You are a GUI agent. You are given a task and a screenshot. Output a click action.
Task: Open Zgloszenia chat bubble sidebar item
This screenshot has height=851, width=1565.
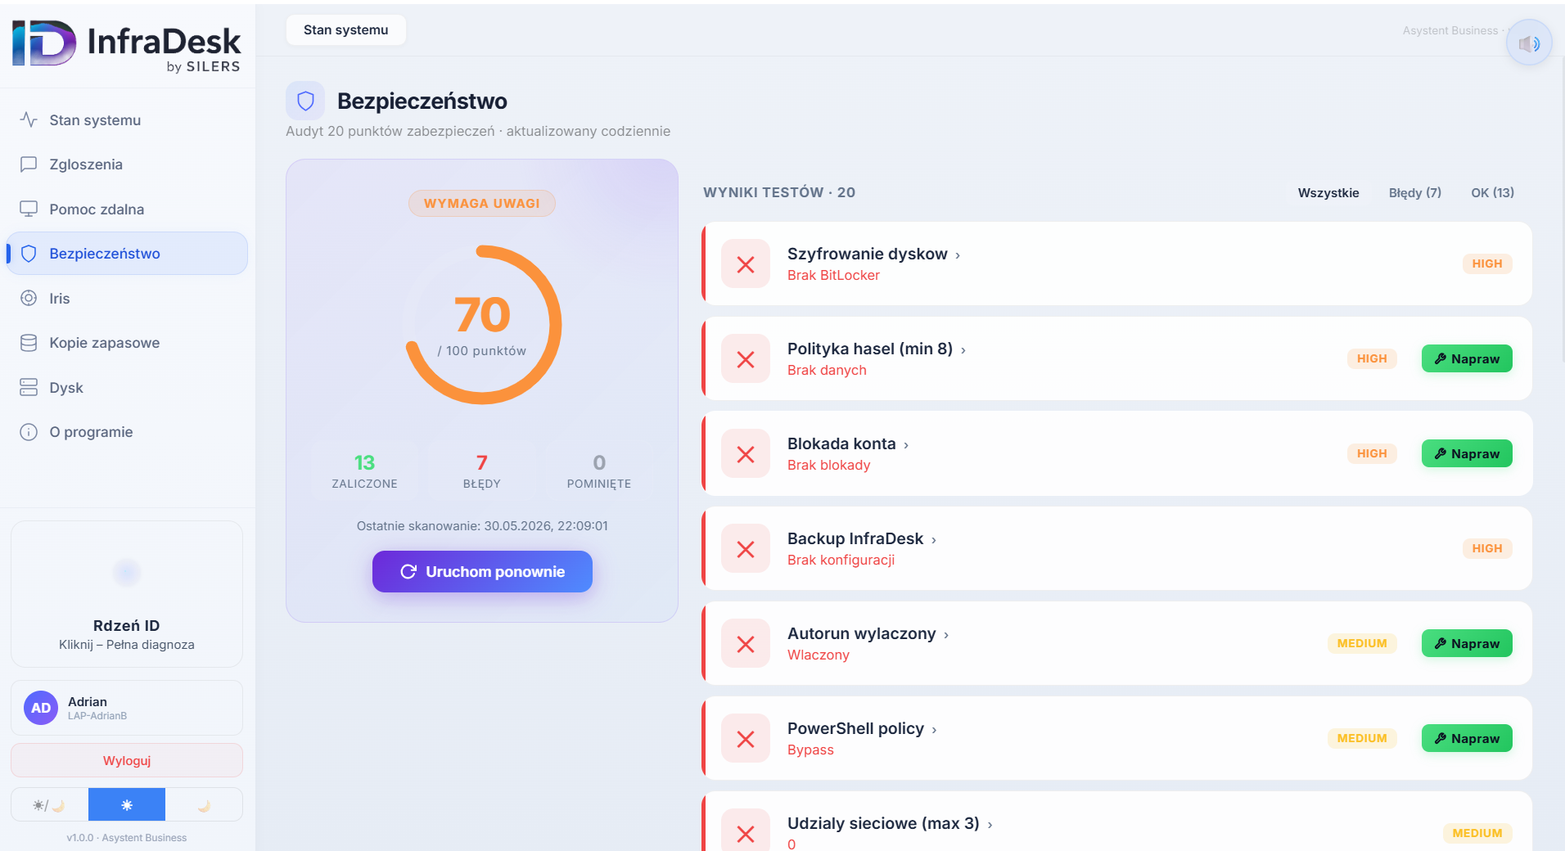click(127, 164)
